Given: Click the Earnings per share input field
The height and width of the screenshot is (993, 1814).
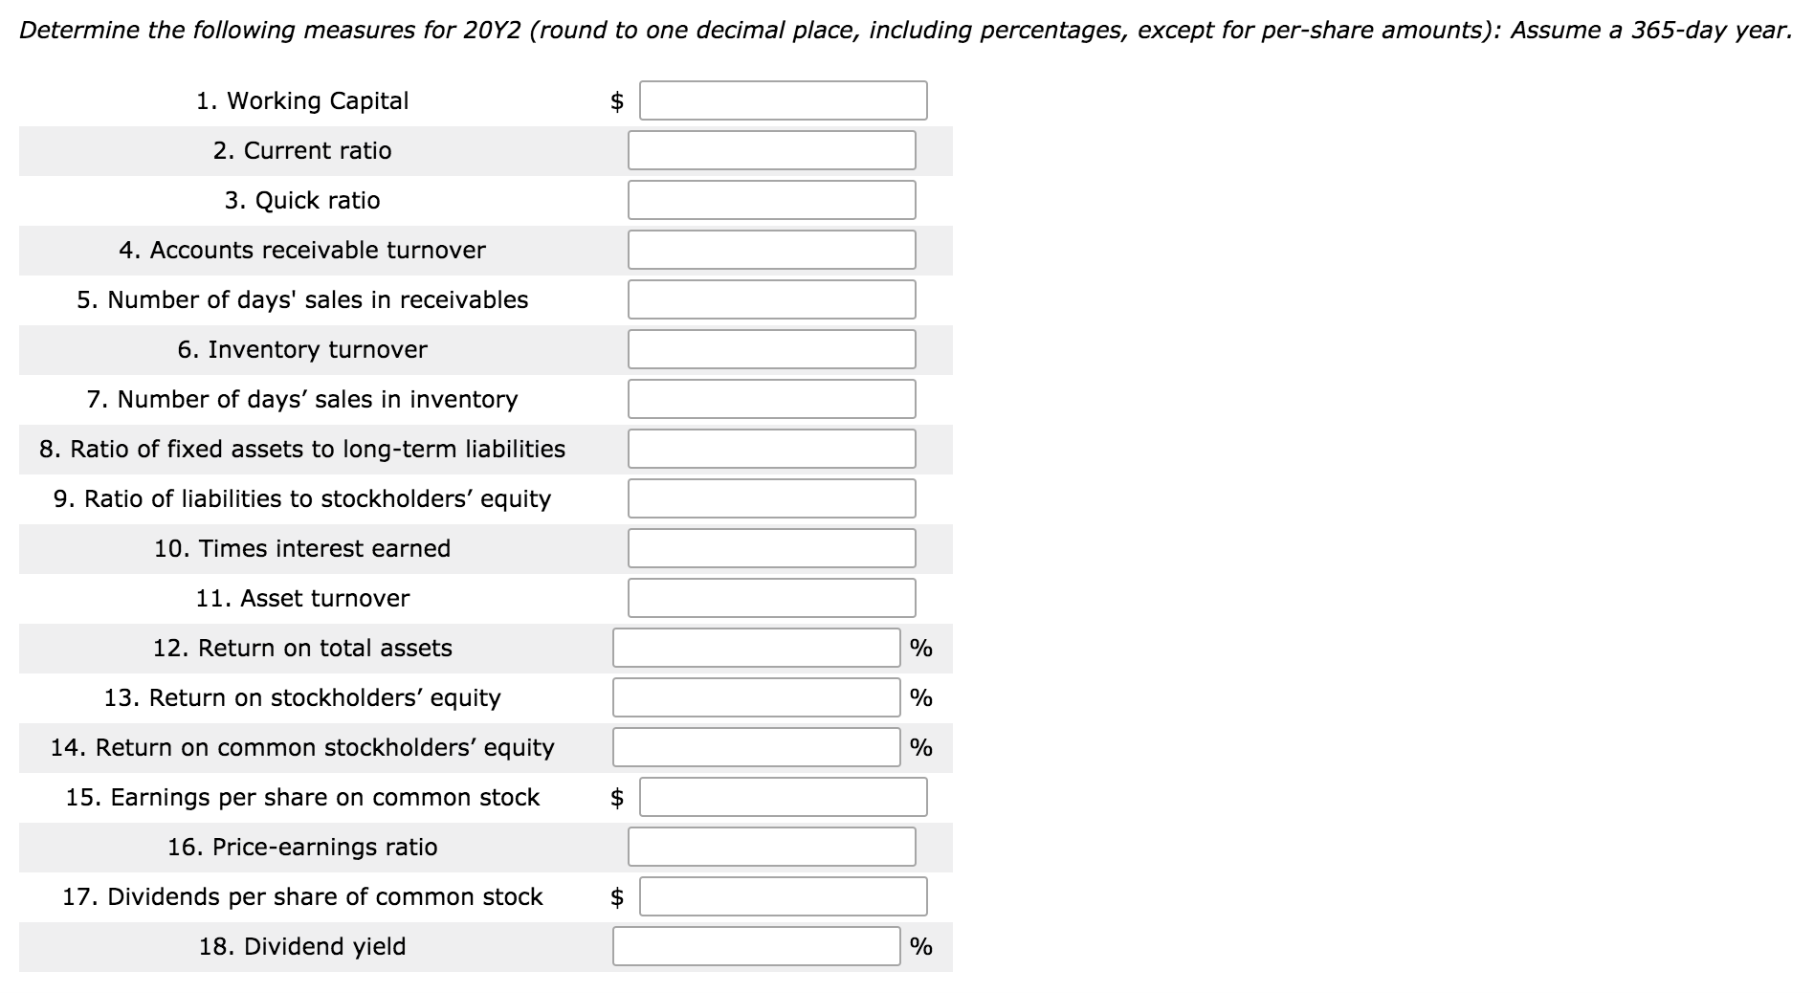Looking at the screenshot, I should [783, 796].
